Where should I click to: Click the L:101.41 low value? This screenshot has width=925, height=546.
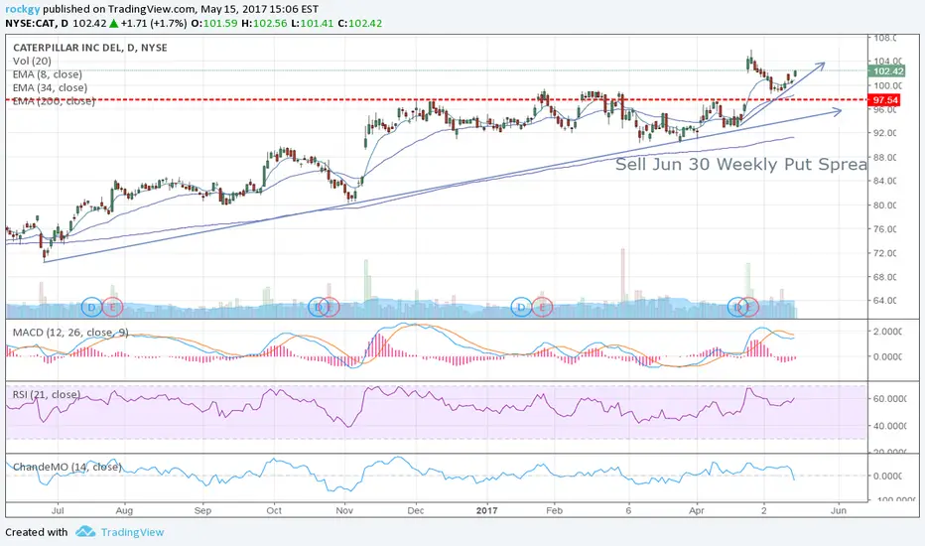pos(312,24)
